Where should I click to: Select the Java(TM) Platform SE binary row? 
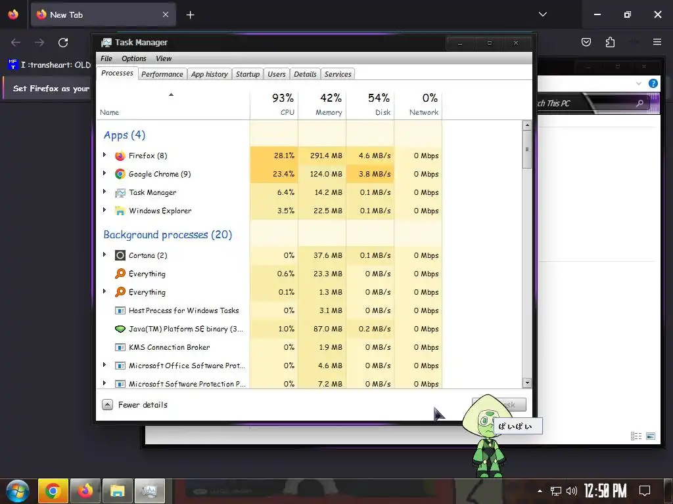[x=269, y=329]
